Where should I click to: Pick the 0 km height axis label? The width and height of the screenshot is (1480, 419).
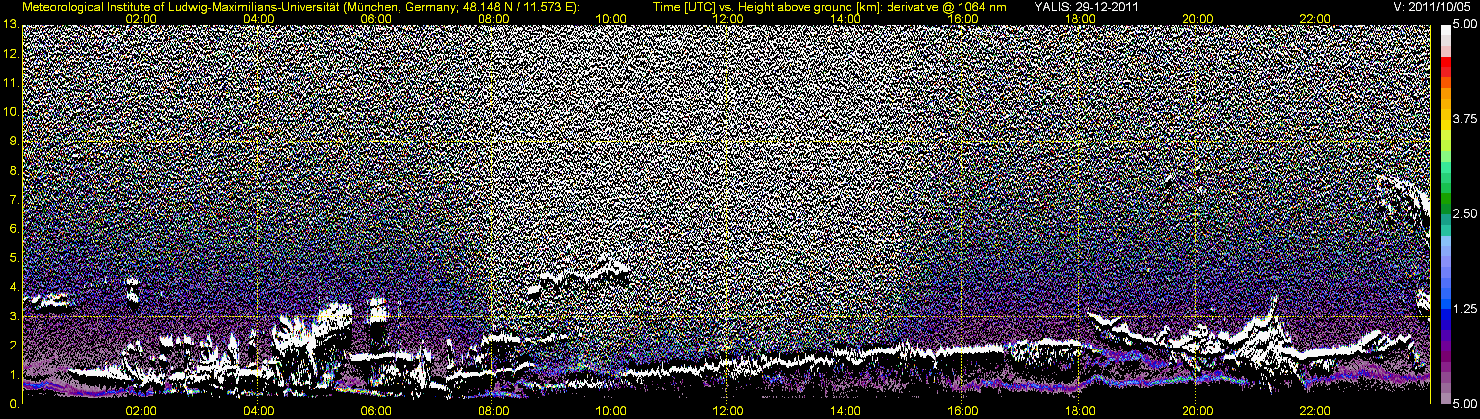(14, 404)
